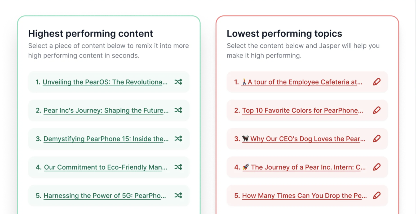Open How Many Times Can You Drop link
The image size is (416, 214).
[x=304, y=196]
